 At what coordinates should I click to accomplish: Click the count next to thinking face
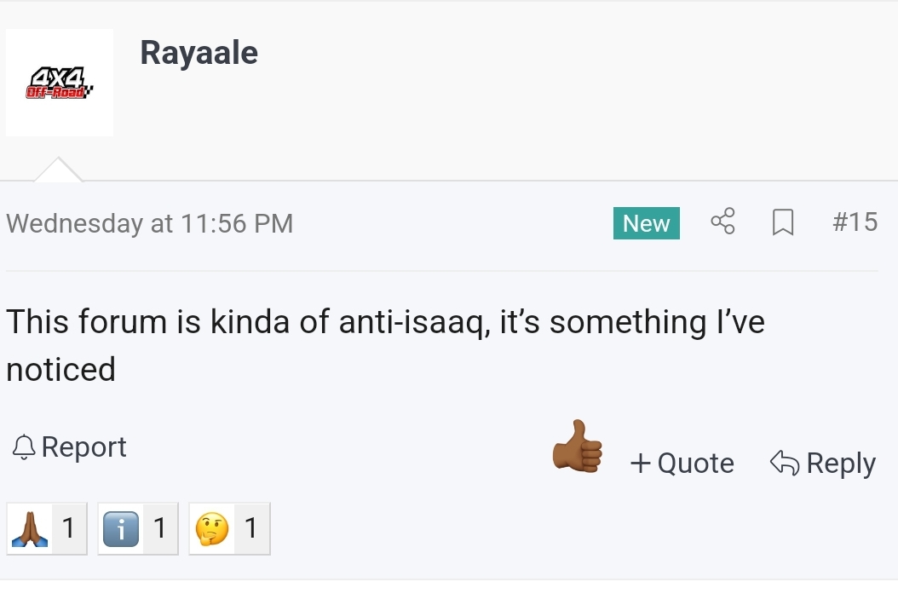(250, 529)
